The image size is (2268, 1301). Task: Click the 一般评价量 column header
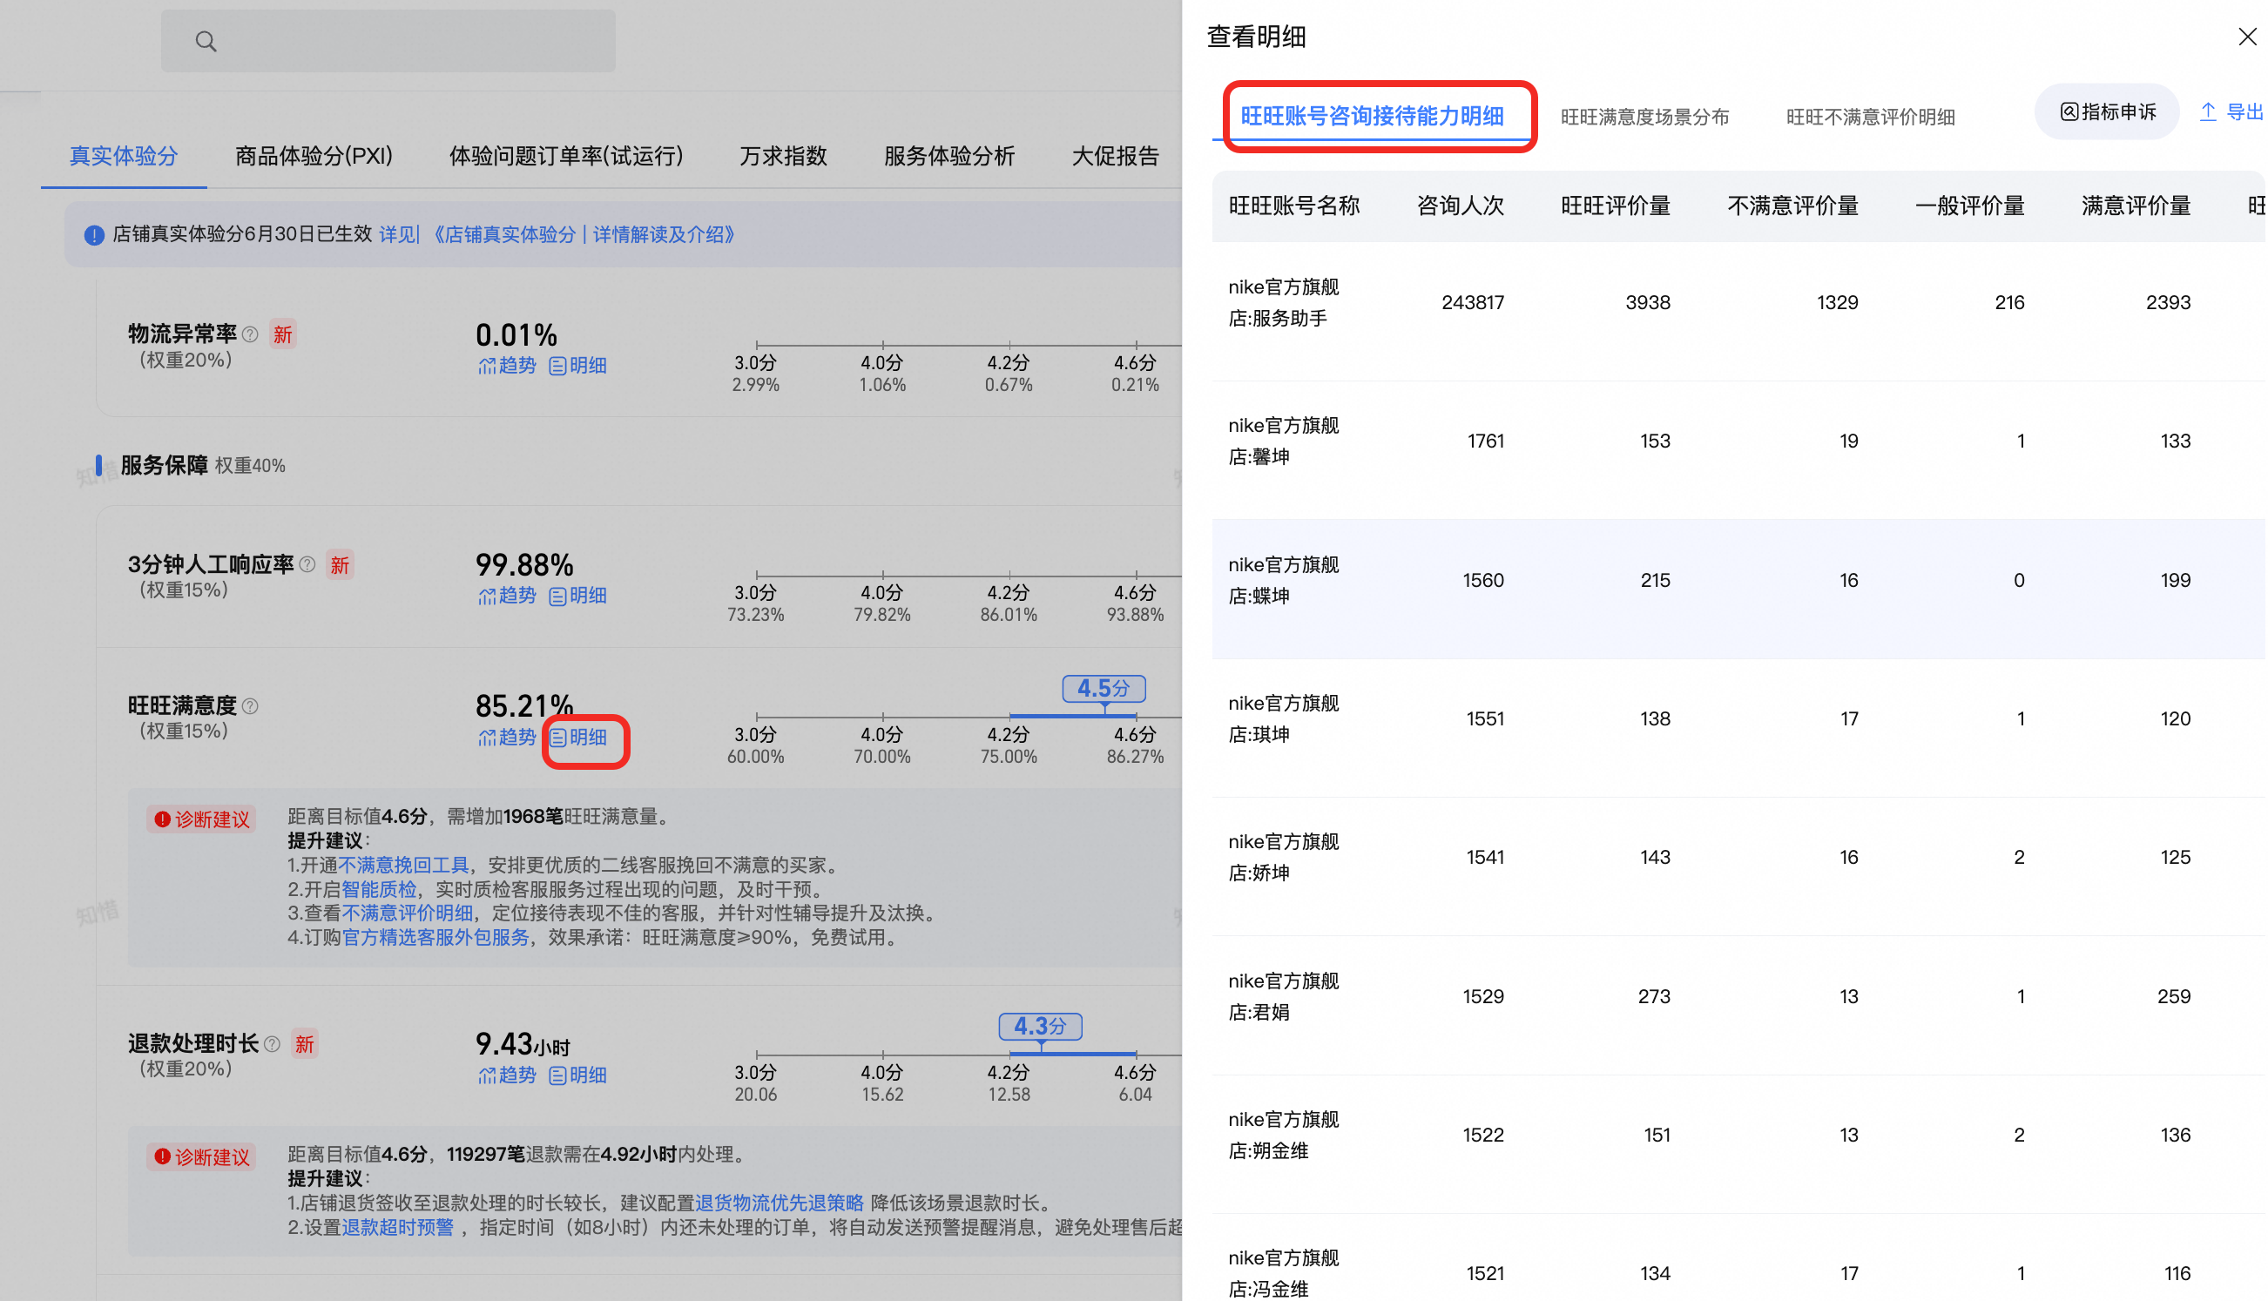pyautogui.click(x=1969, y=206)
